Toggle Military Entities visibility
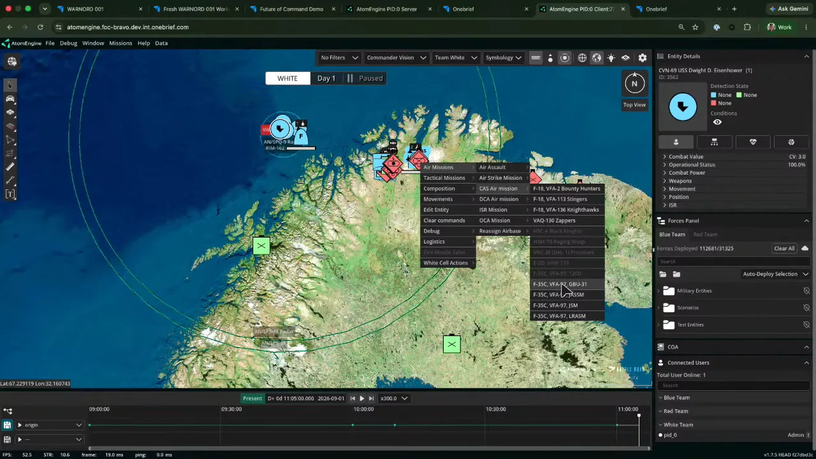The image size is (816, 459). click(806, 291)
